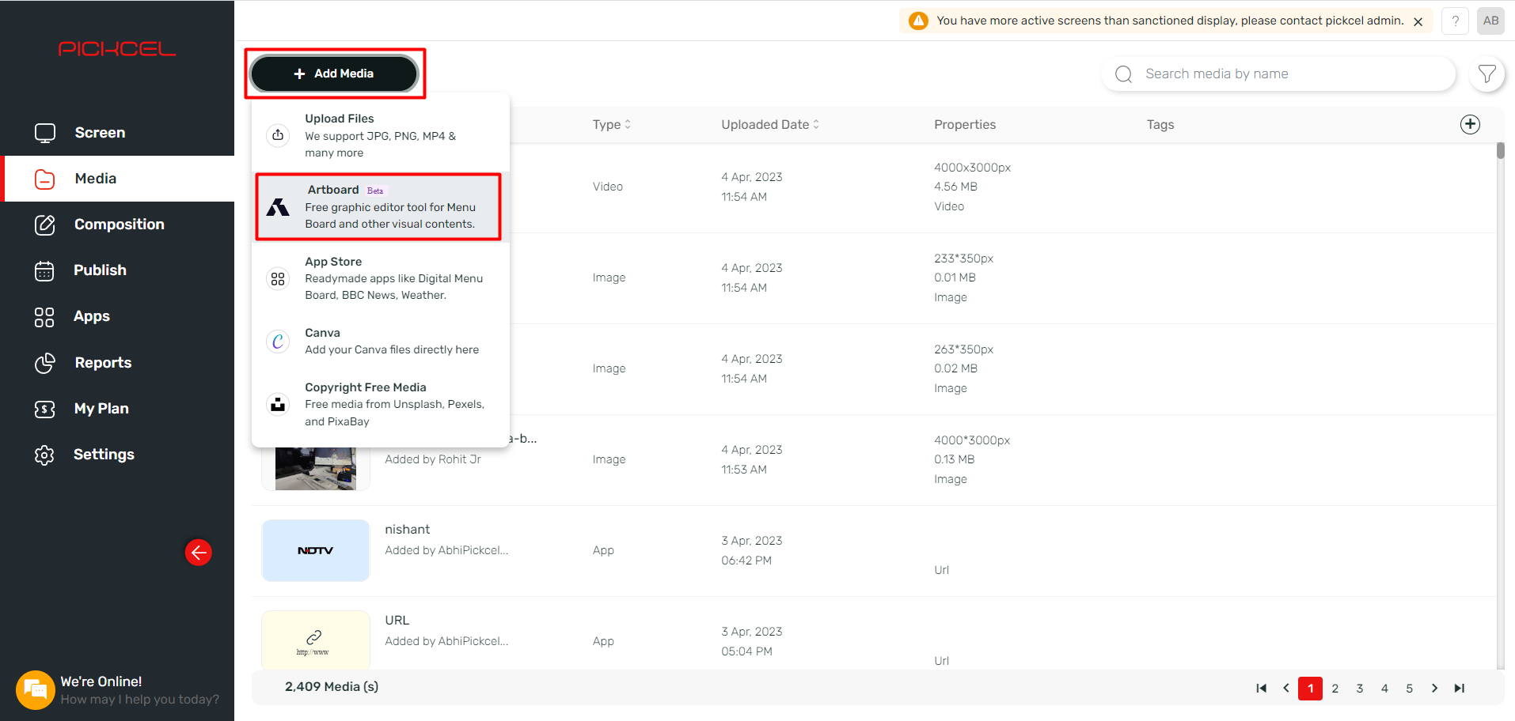This screenshot has width=1515, height=721.
Task: Click the Publish calendar icon
Action: pos(44,270)
